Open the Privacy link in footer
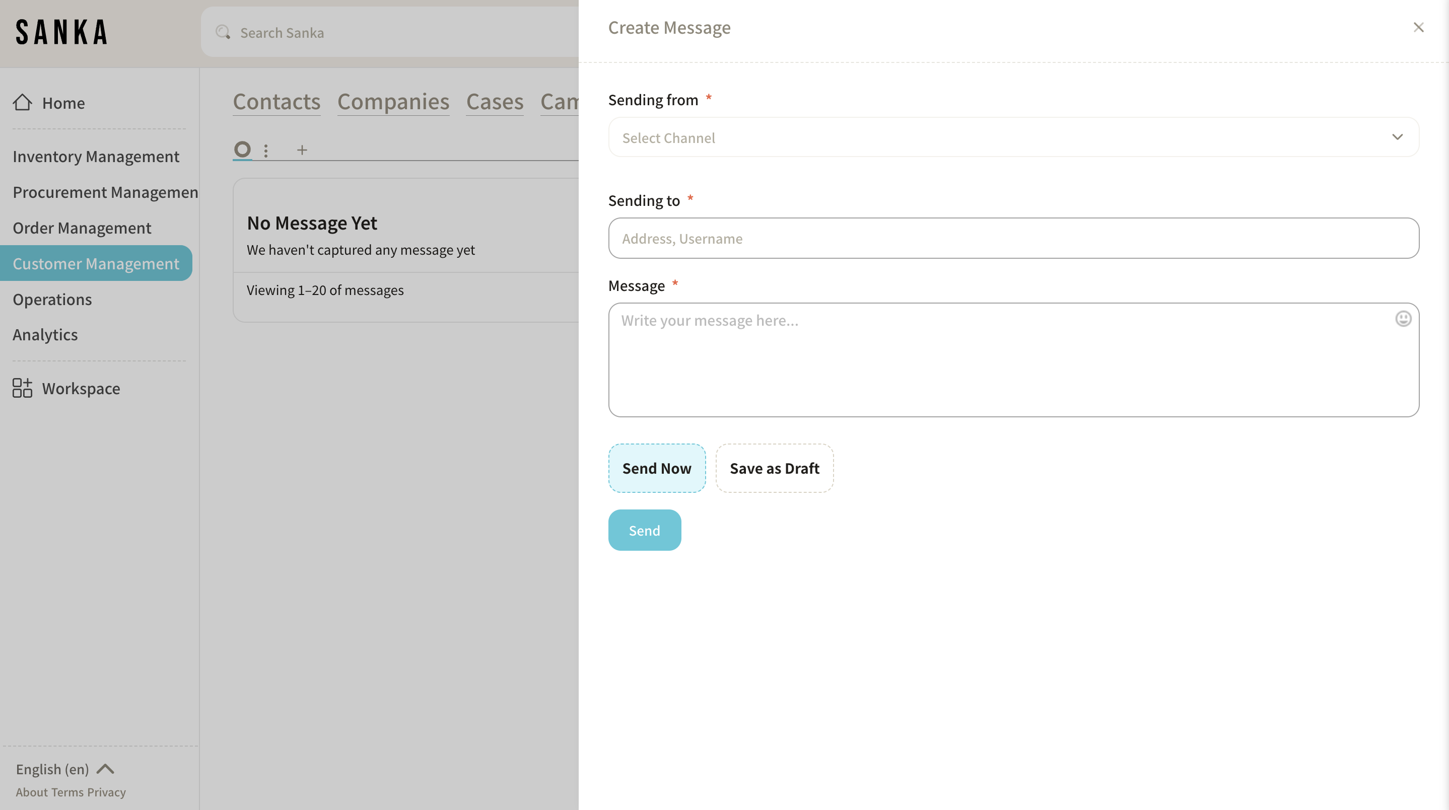This screenshot has height=810, width=1449. click(x=106, y=792)
